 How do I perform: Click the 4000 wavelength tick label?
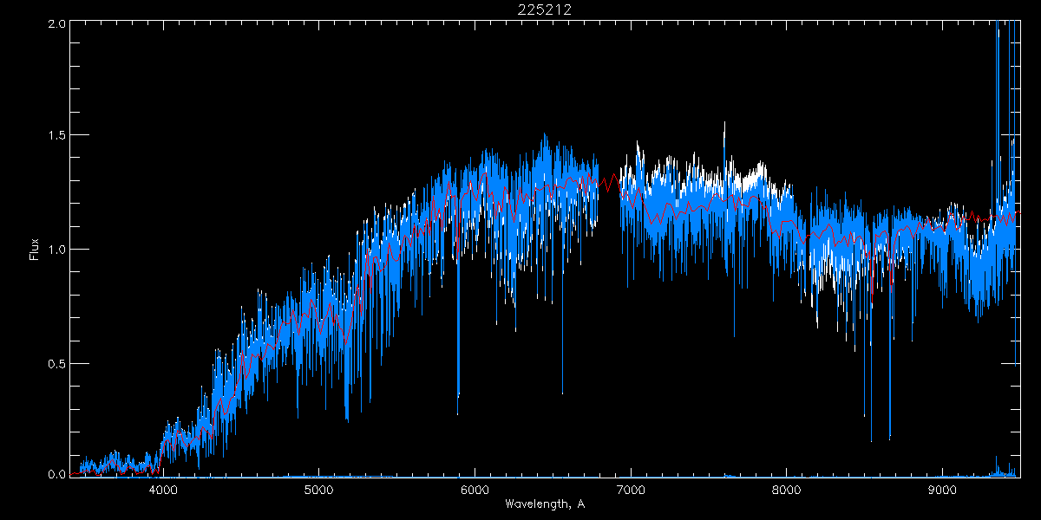click(163, 490)
